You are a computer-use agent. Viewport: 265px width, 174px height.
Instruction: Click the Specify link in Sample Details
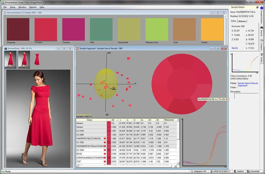click(x=235, y=48)
